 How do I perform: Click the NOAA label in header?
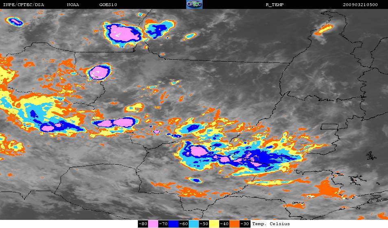point(73,5)
